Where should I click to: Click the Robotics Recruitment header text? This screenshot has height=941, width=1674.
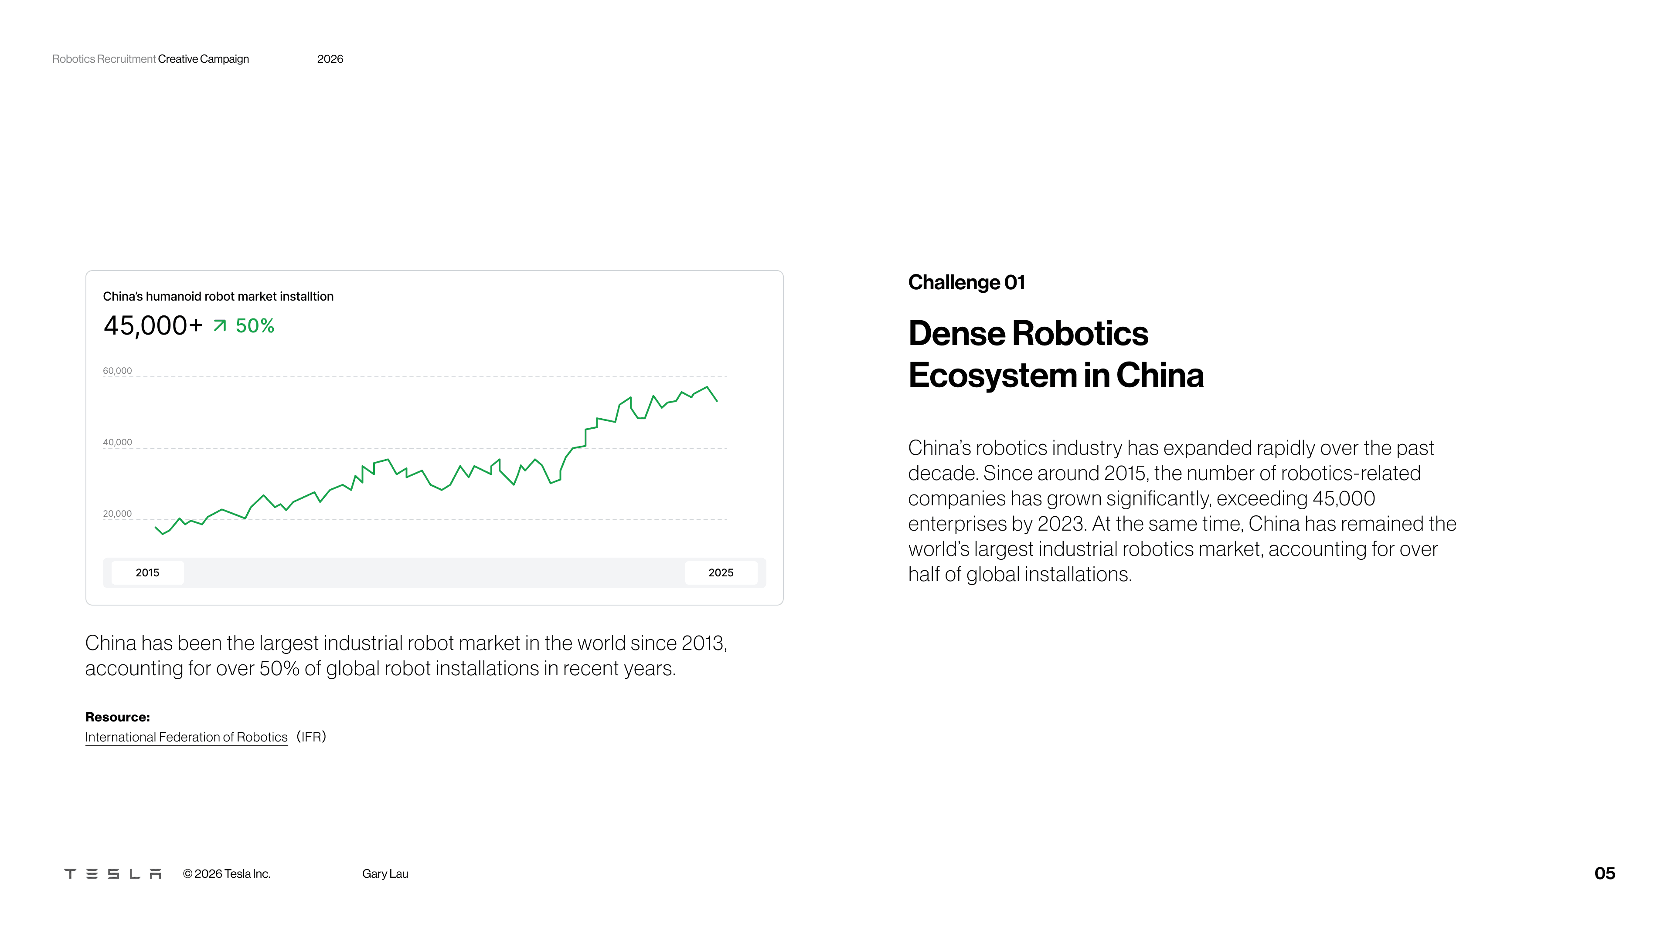point(104,59)
